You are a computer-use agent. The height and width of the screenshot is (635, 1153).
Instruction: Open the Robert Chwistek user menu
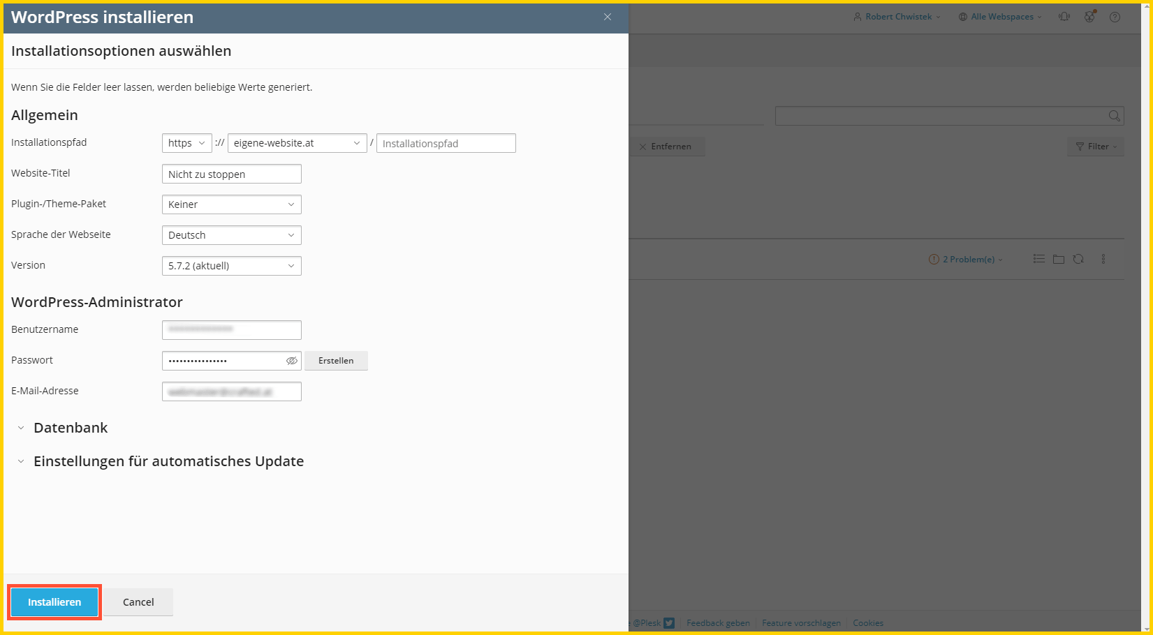[x=897, y=17]
